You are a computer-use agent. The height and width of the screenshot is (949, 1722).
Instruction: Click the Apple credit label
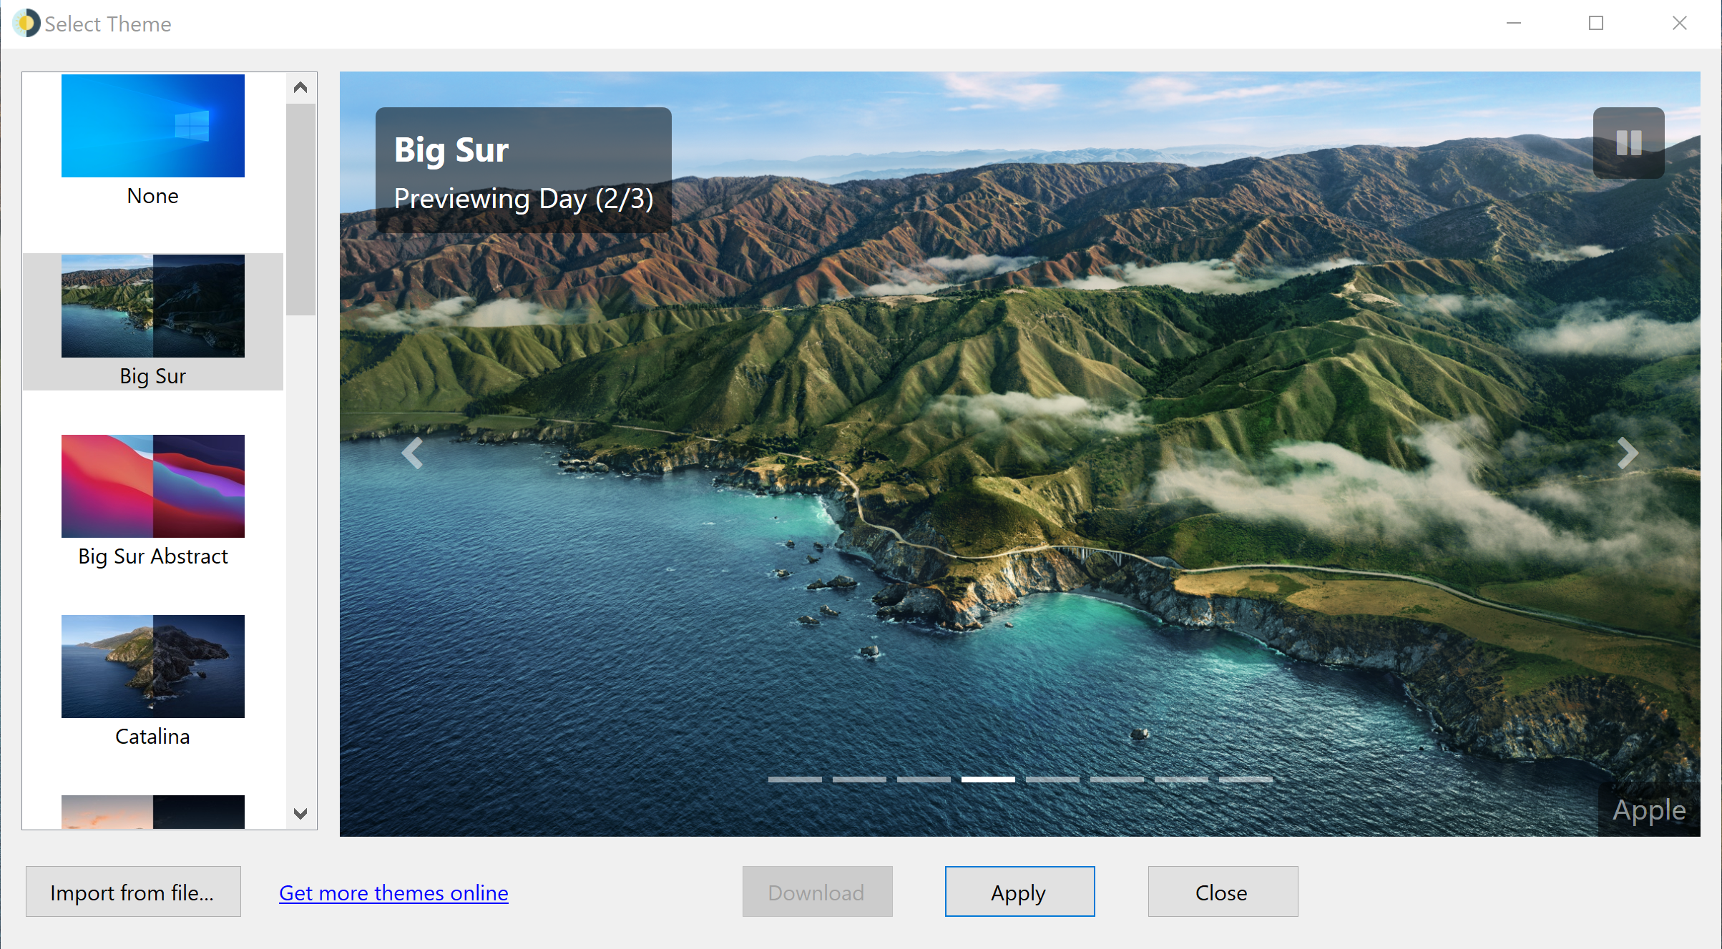point(1648,810)
